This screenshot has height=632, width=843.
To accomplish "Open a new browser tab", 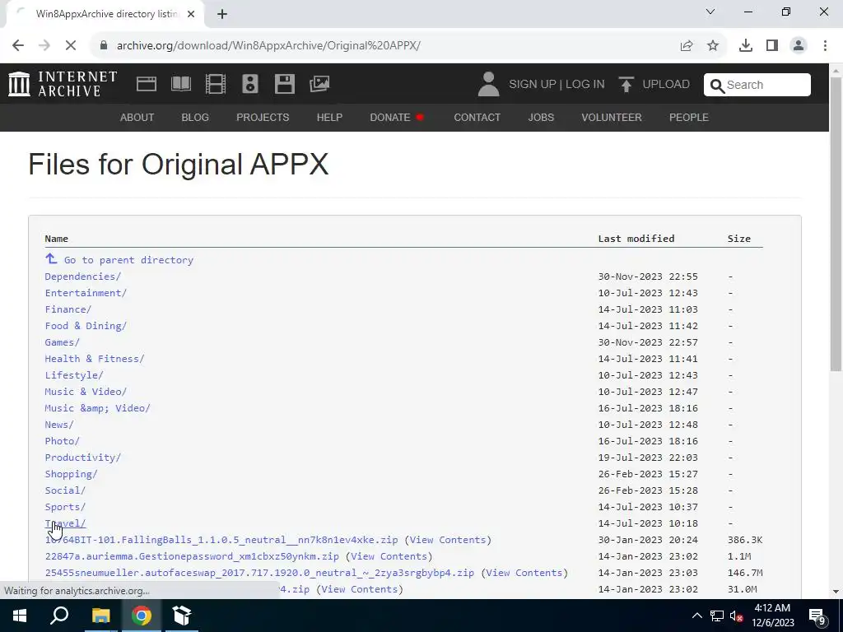I will (x=222, y=14).
